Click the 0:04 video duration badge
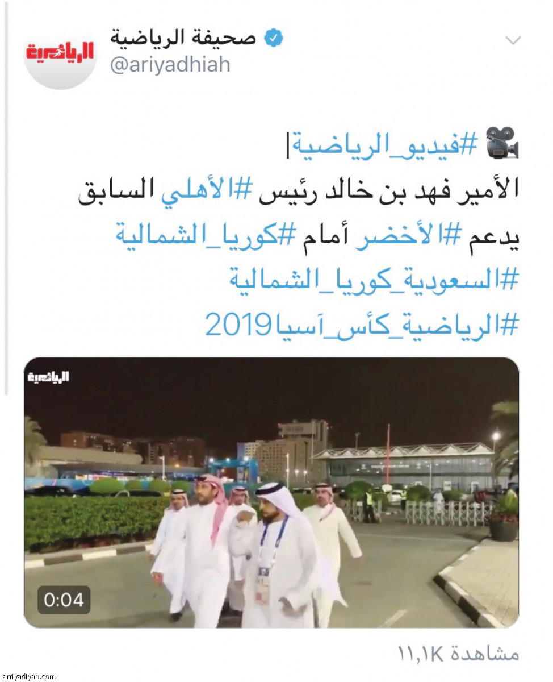This screenshot has height=682, width=553. pyautogui.click(x=64, y=600)
